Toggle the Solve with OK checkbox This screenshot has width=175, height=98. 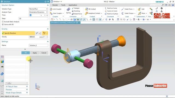pos(3,24)
